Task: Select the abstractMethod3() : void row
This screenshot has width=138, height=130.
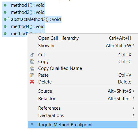Action: coord(32,19)
